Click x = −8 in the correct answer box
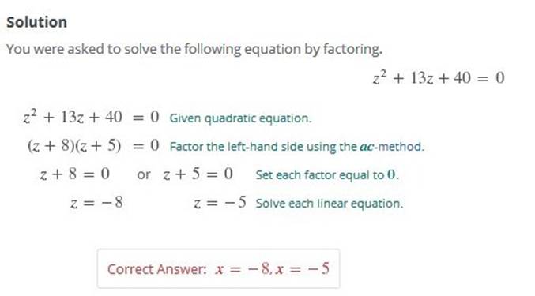 (x=243, y=269)
